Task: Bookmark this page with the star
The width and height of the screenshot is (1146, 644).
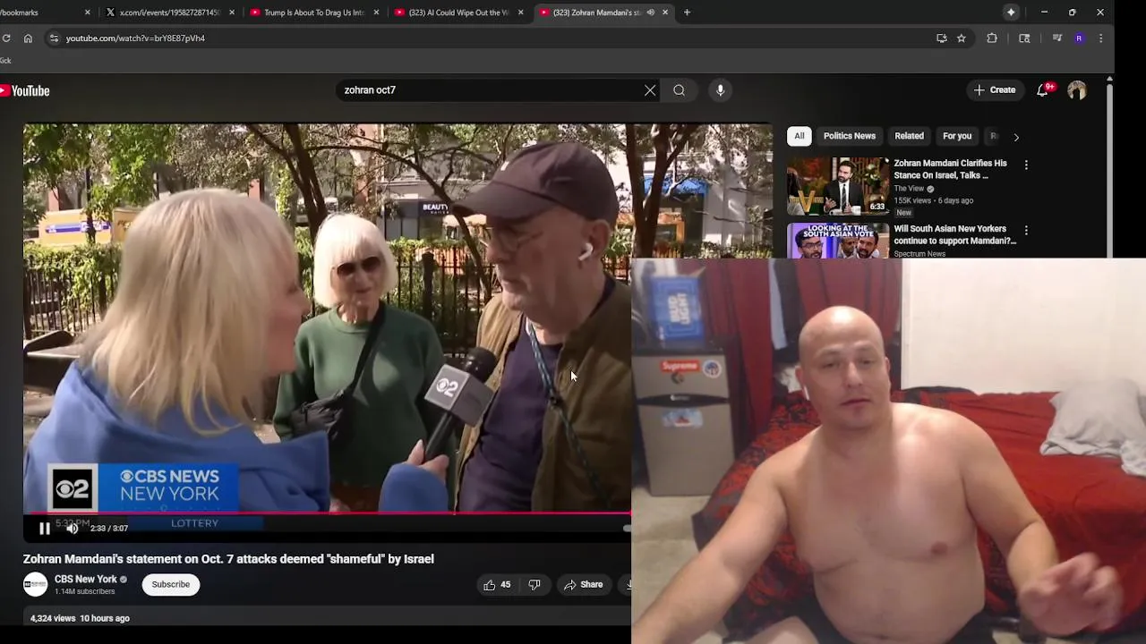Action: click(x=961, y=38)
